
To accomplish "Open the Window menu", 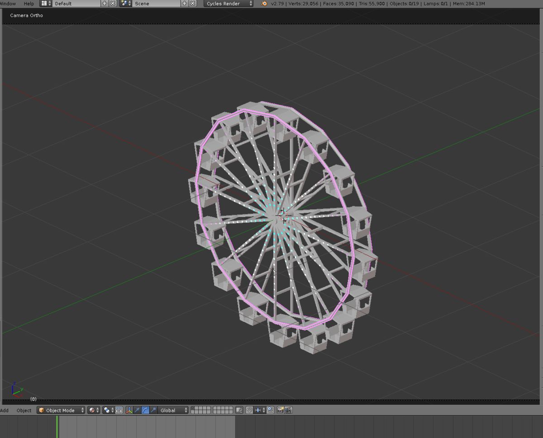I will [x=8, y=4].
